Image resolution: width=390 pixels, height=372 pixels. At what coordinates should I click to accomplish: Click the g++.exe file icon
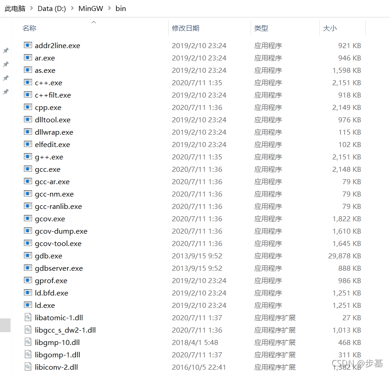point(28,157)
